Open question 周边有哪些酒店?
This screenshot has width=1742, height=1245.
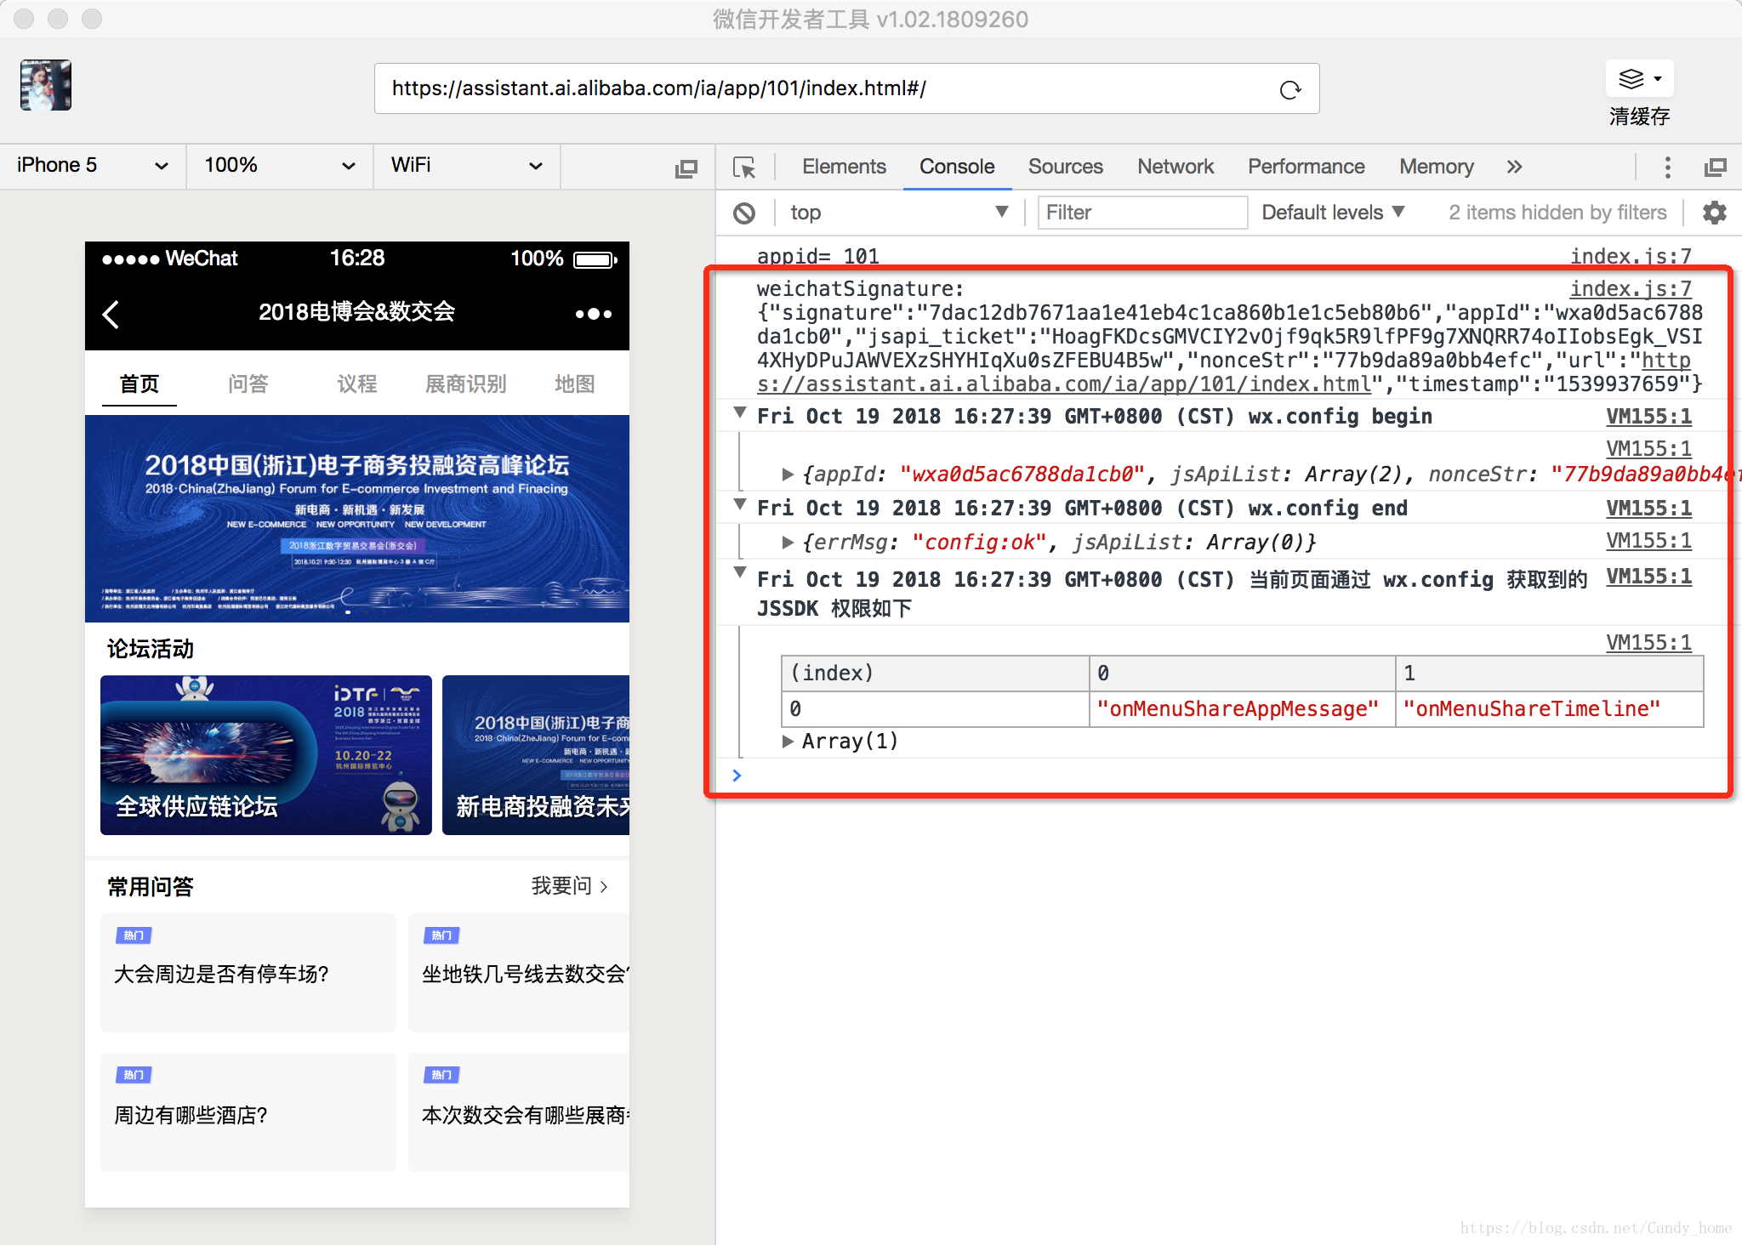[248, 1112]
